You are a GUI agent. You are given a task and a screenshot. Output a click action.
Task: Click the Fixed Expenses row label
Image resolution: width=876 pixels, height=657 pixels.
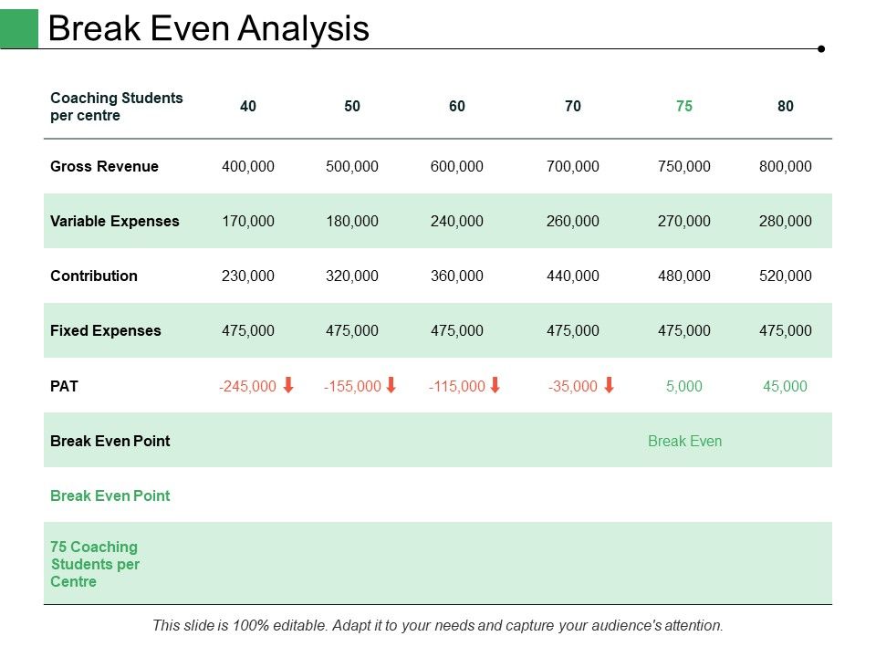tap(106, 330)
